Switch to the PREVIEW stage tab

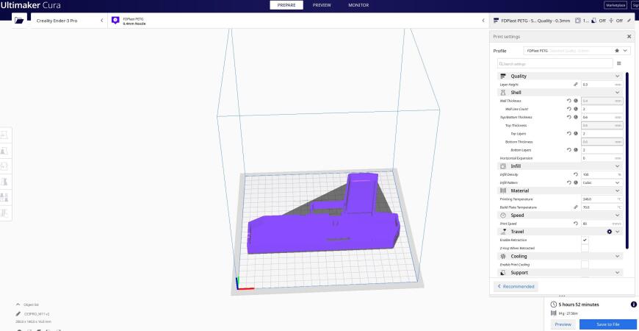coord(322,5)
